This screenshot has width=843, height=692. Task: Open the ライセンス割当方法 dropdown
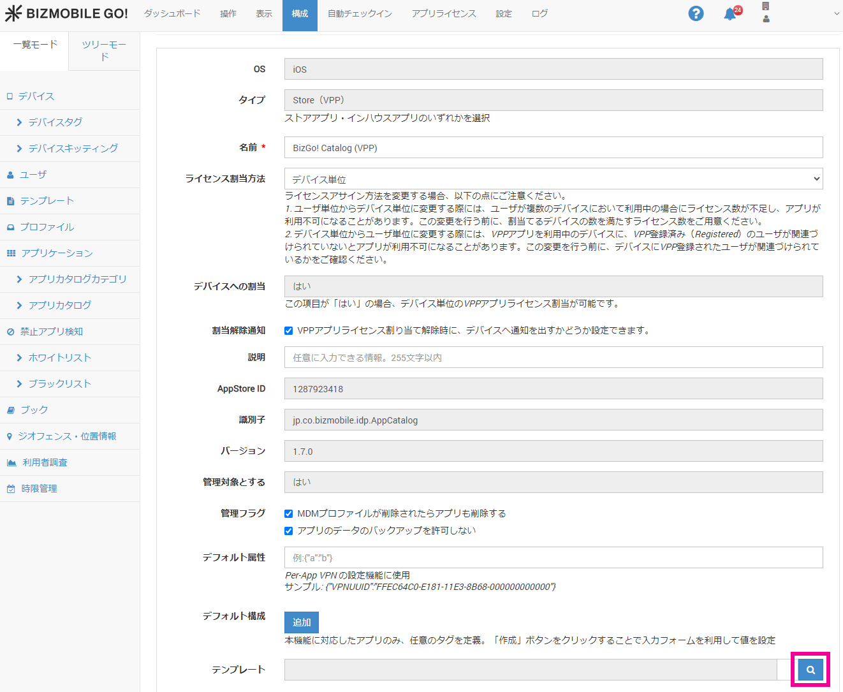553,179
